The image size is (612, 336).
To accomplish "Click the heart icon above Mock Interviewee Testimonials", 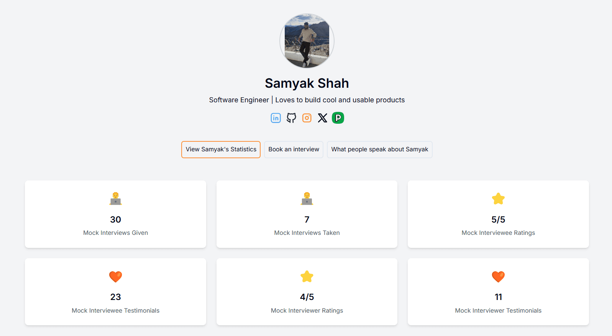I will coord(115,276).
